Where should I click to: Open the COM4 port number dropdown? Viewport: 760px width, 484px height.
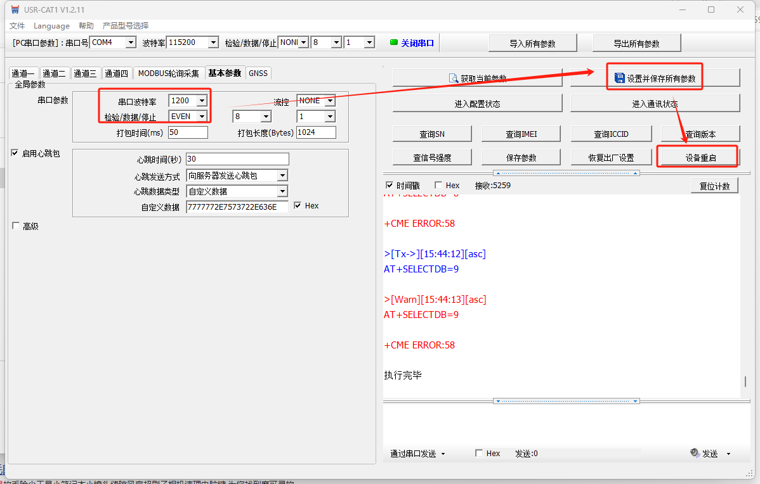tap(131, 42)
